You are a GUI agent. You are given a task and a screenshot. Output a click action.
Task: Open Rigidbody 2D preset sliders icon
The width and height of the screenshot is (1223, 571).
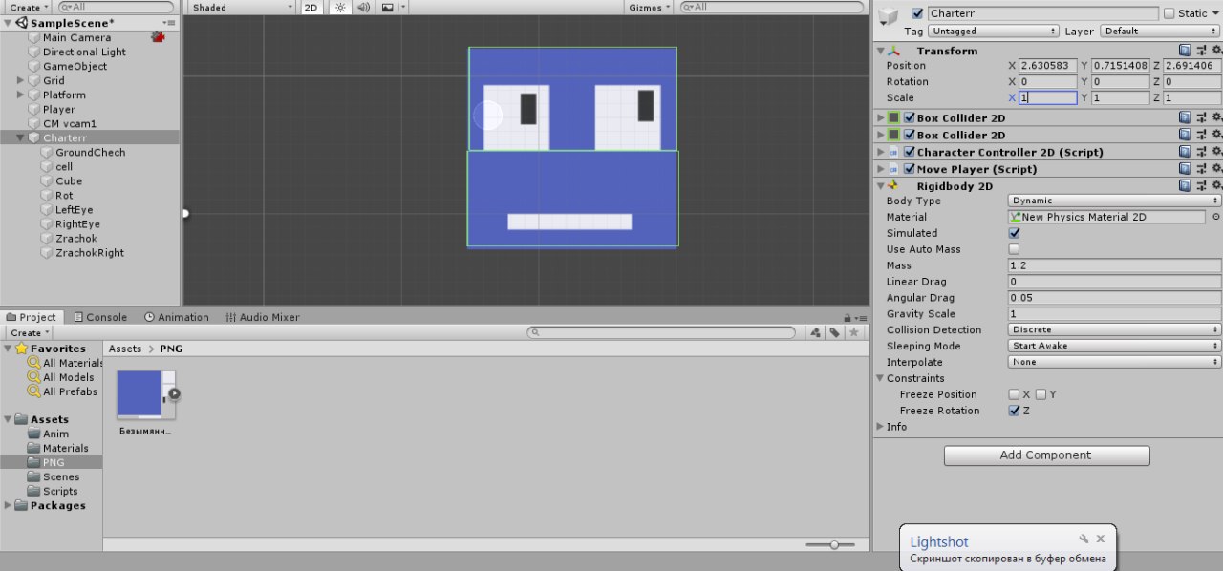point(1200,186)
